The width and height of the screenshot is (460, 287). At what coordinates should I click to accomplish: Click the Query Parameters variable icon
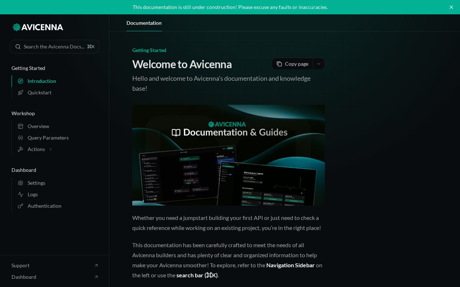(x=20, y=138)
